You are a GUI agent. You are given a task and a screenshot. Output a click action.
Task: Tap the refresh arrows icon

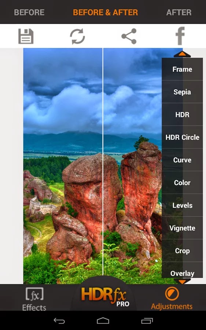coord(77,36)
